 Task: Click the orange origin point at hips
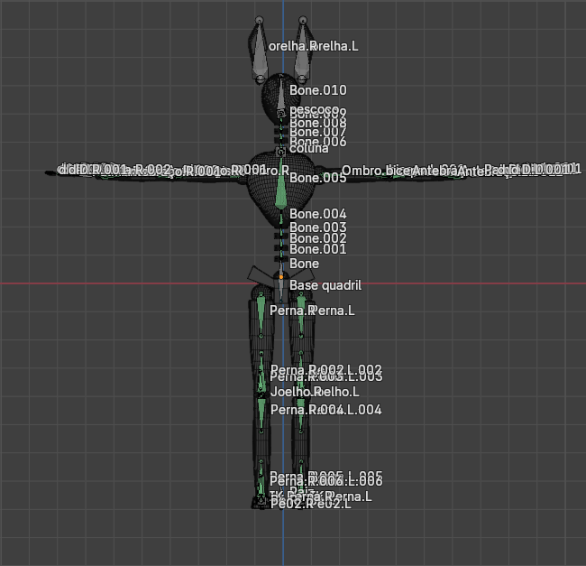click(x=281, y=275)
